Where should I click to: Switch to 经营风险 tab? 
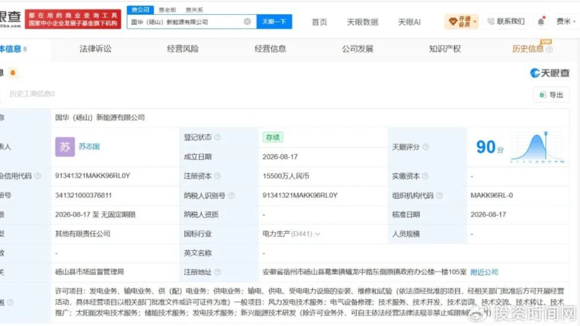click(x=183, y=49)
